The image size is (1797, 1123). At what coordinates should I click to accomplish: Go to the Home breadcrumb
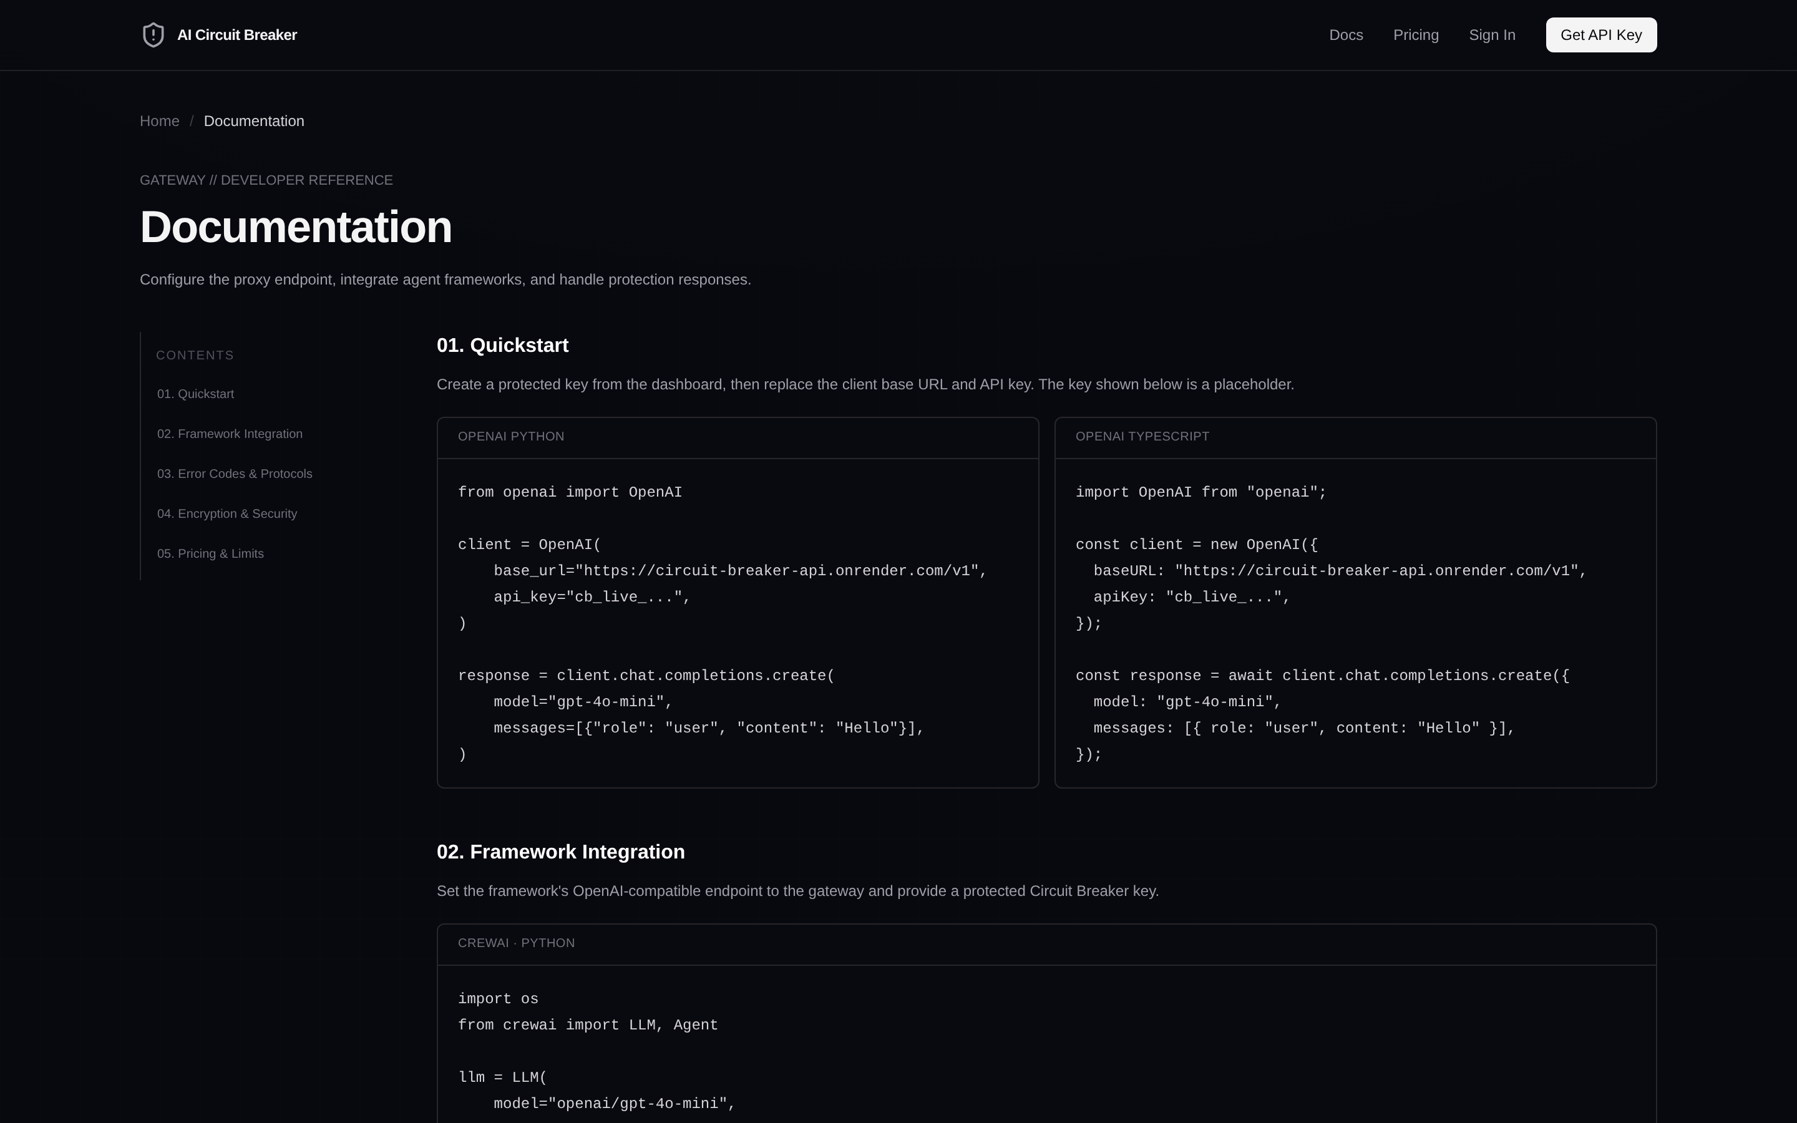pos(160,121)
